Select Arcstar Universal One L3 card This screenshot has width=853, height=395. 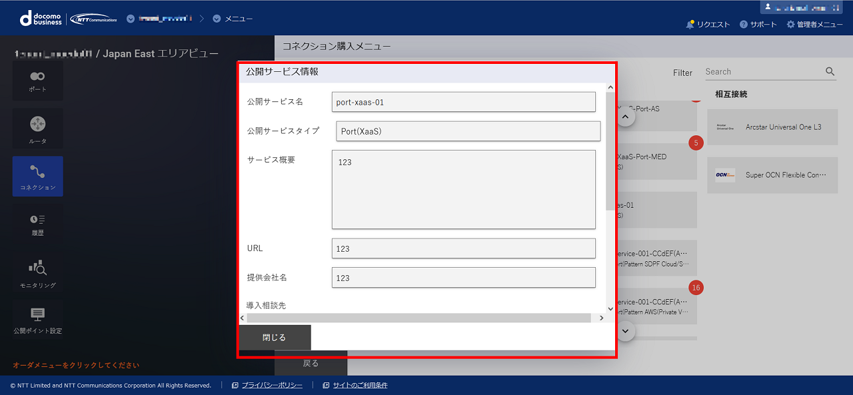pyautogui.click(x=772, y=127)
